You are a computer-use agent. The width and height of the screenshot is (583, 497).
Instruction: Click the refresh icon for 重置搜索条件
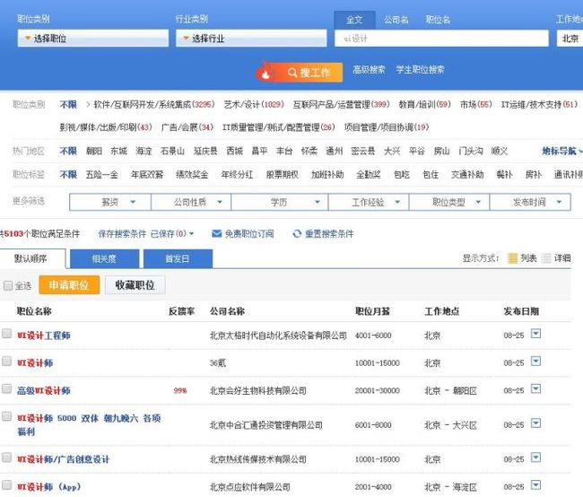pos(297,233)
